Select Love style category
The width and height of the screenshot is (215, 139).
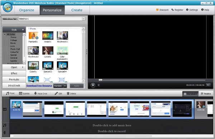pyautogui.click(x=13, y=46)
